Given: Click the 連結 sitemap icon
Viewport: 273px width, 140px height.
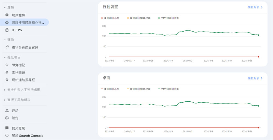Looking at the screenshot, I should click(x=7, y=111).
